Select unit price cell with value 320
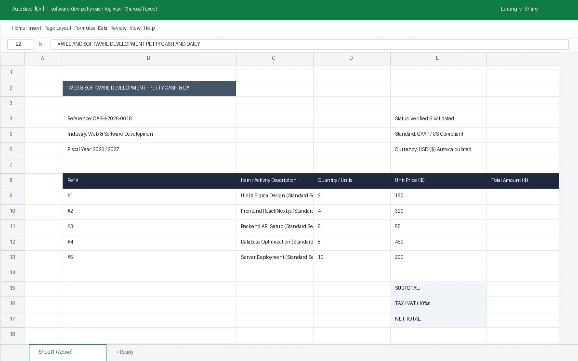 (x=438, y=211)
